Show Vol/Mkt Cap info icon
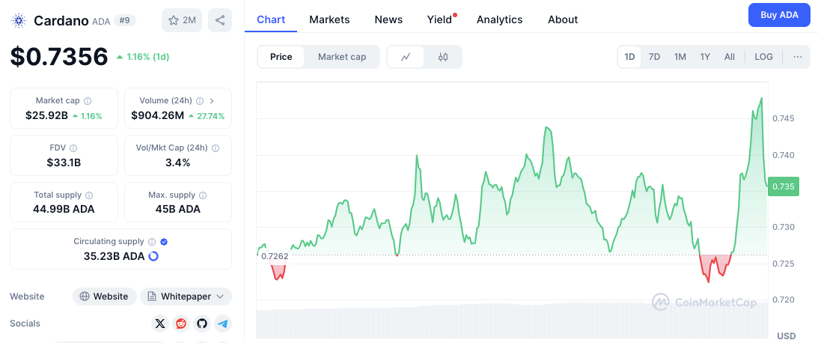Image resolution: width=818 pixels, height=343 pixels. pos(215,148)
